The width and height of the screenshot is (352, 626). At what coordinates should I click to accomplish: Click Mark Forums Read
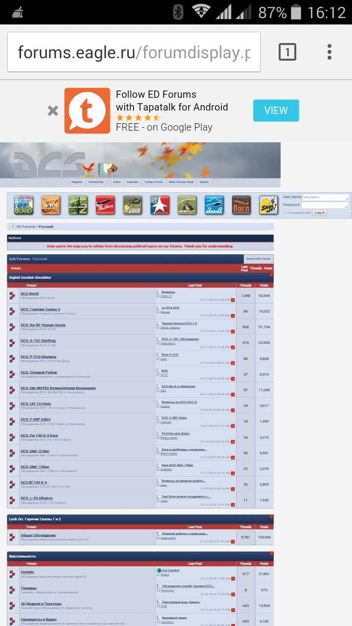[181, 182]
